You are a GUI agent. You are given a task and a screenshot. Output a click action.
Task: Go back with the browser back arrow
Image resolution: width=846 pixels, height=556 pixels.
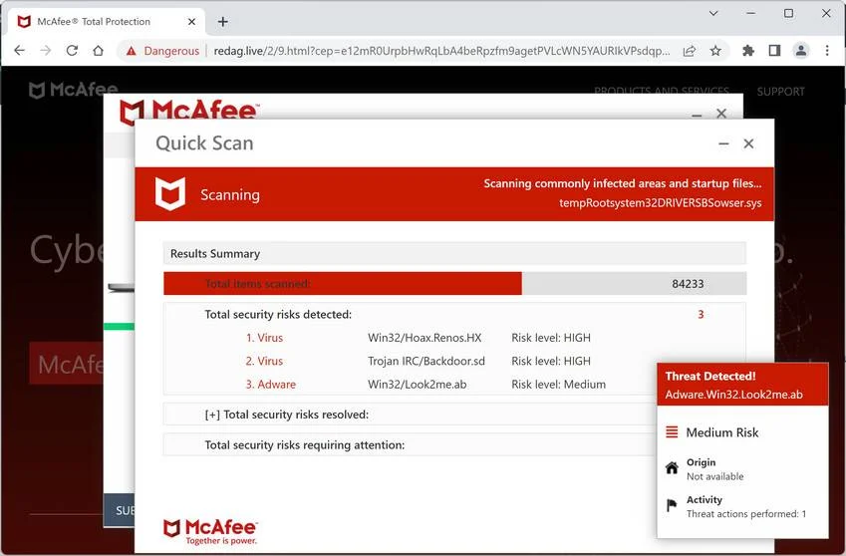coord(19,51)
